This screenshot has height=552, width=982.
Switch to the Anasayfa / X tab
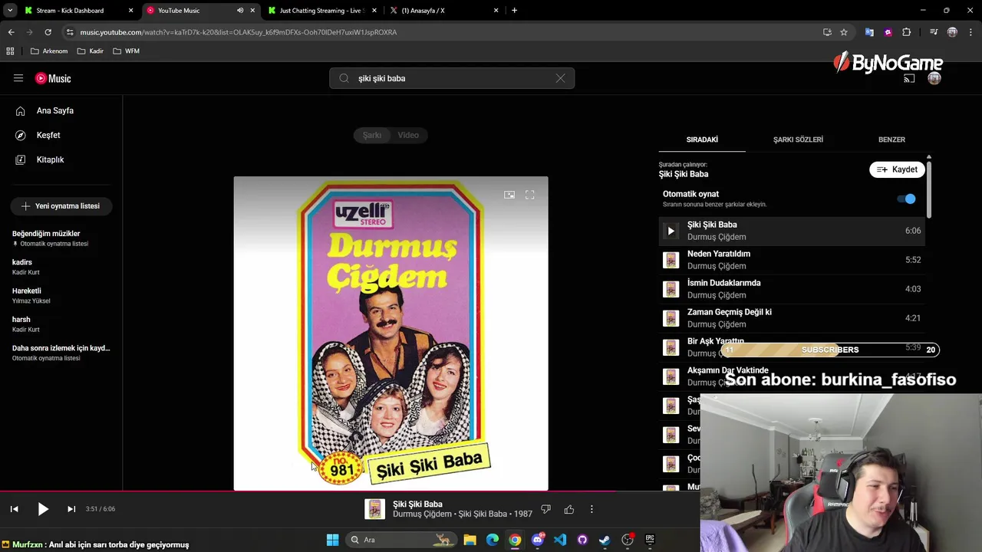[443, 11]
